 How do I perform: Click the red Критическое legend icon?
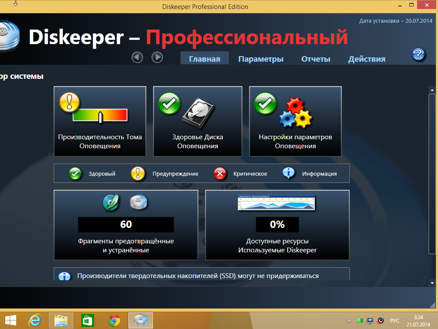tap(220, 173)
